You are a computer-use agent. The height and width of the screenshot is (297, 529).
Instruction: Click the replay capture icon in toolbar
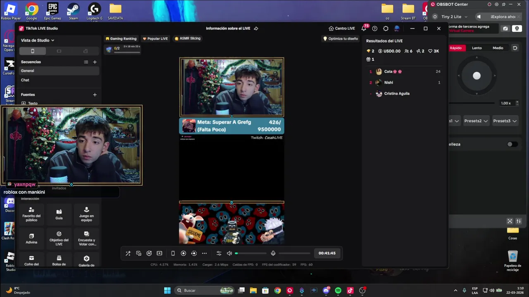point(194,253)
